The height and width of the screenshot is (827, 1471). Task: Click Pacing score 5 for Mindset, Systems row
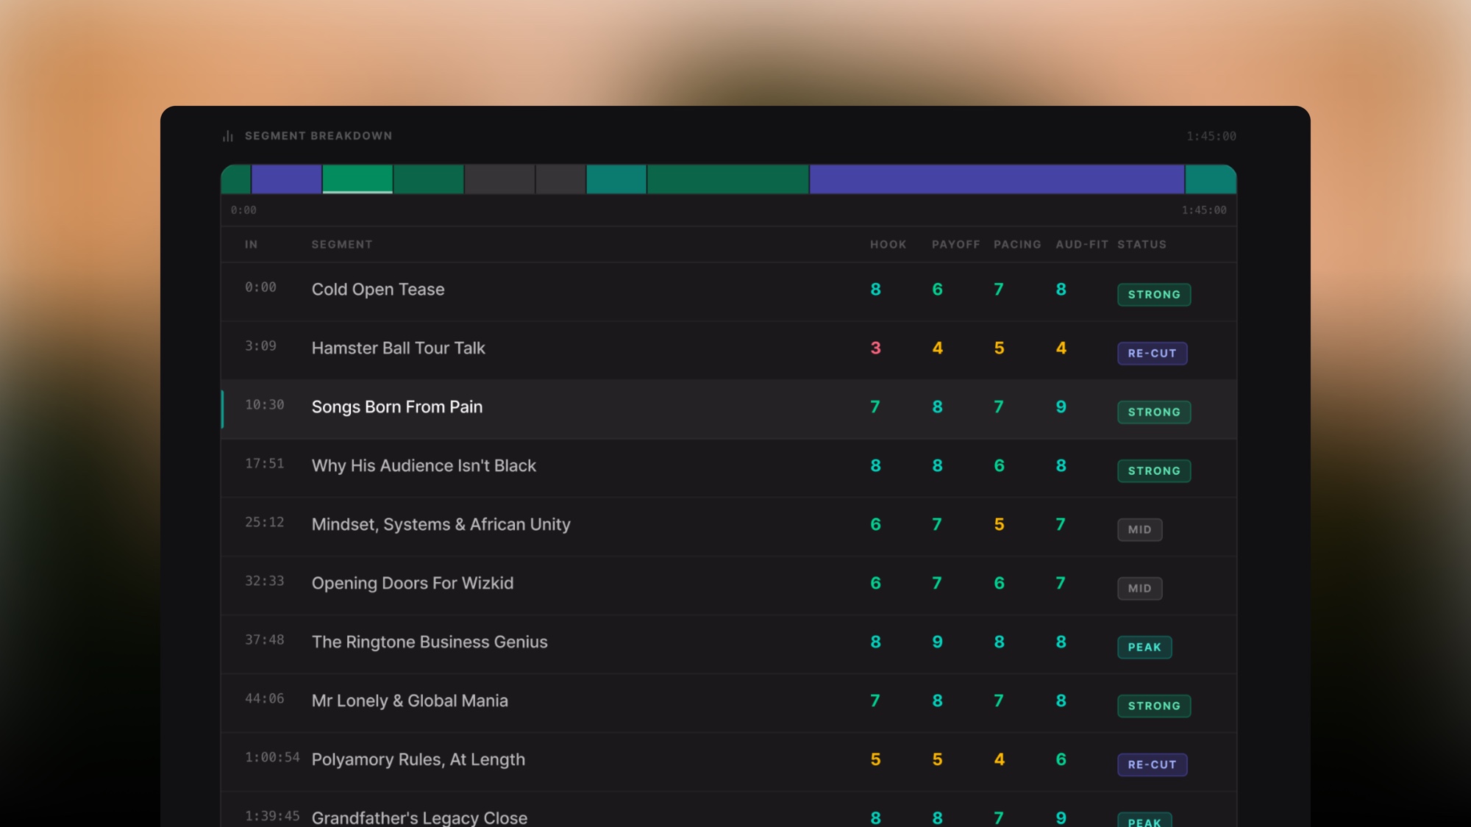[x=999, y=524]
